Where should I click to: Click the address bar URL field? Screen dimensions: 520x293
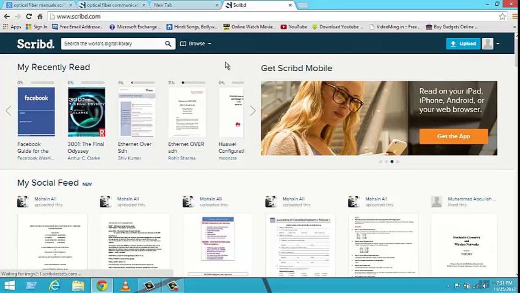click(273, 16)
